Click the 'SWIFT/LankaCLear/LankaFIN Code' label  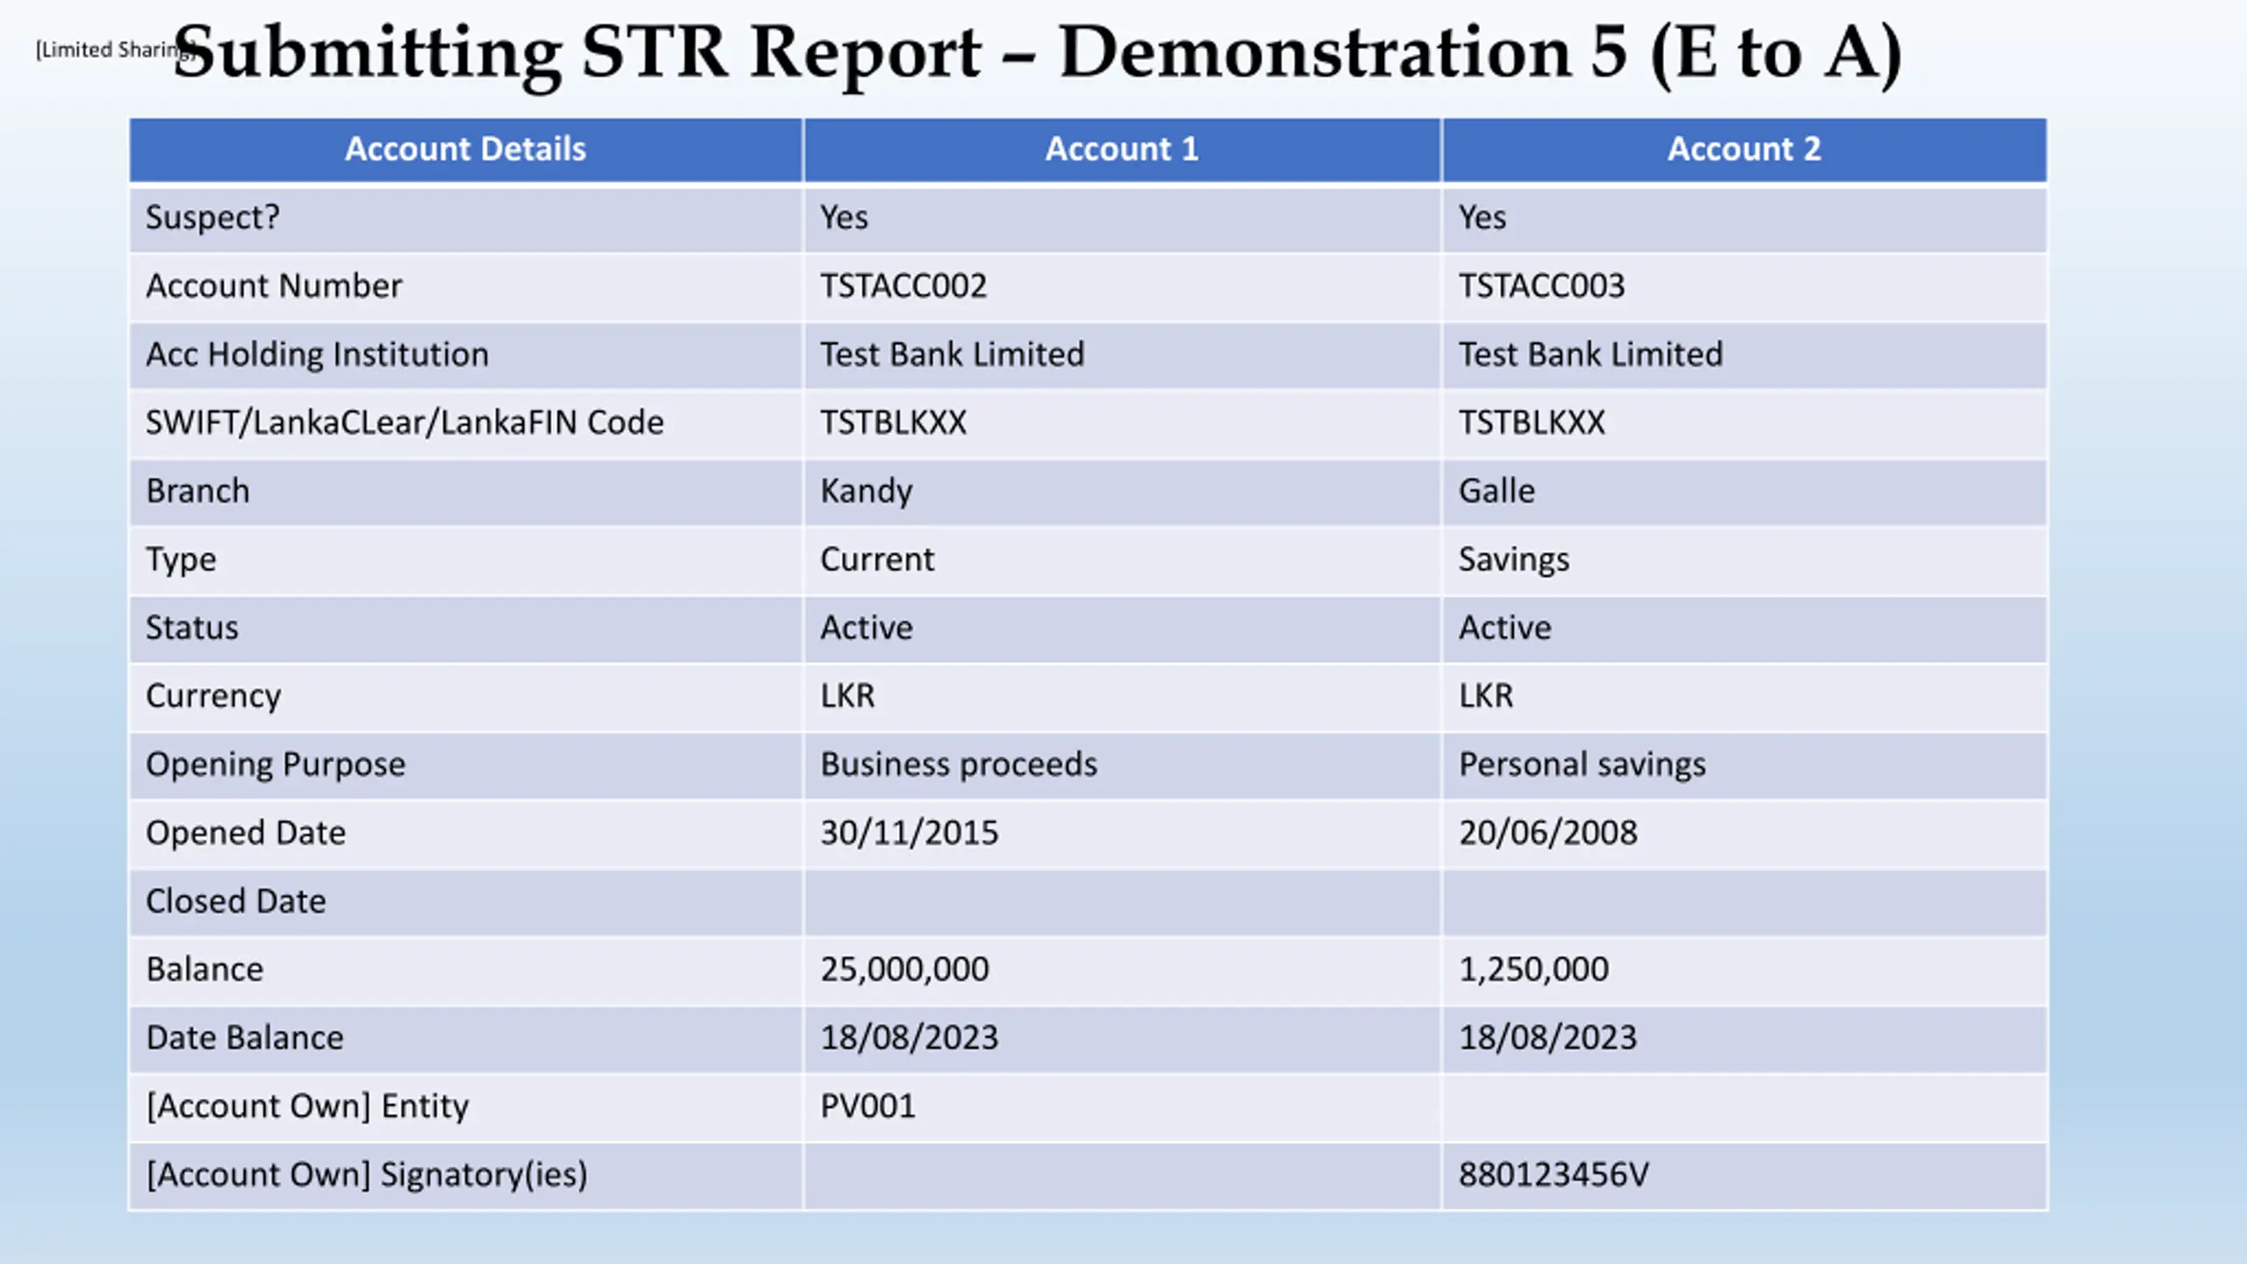[x=405, y=423]
